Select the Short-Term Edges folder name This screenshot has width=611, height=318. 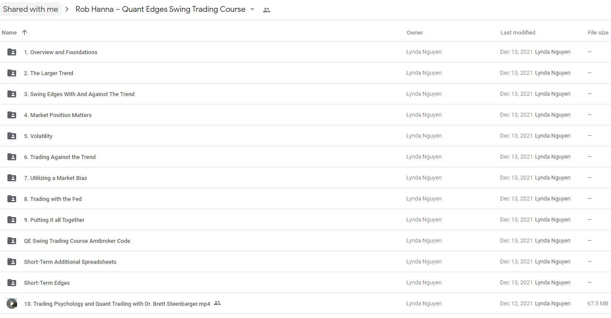click(x=47, y=283)
